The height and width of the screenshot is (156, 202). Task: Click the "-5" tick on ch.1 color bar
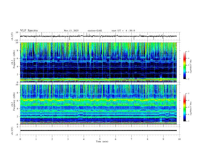[188, 65]
